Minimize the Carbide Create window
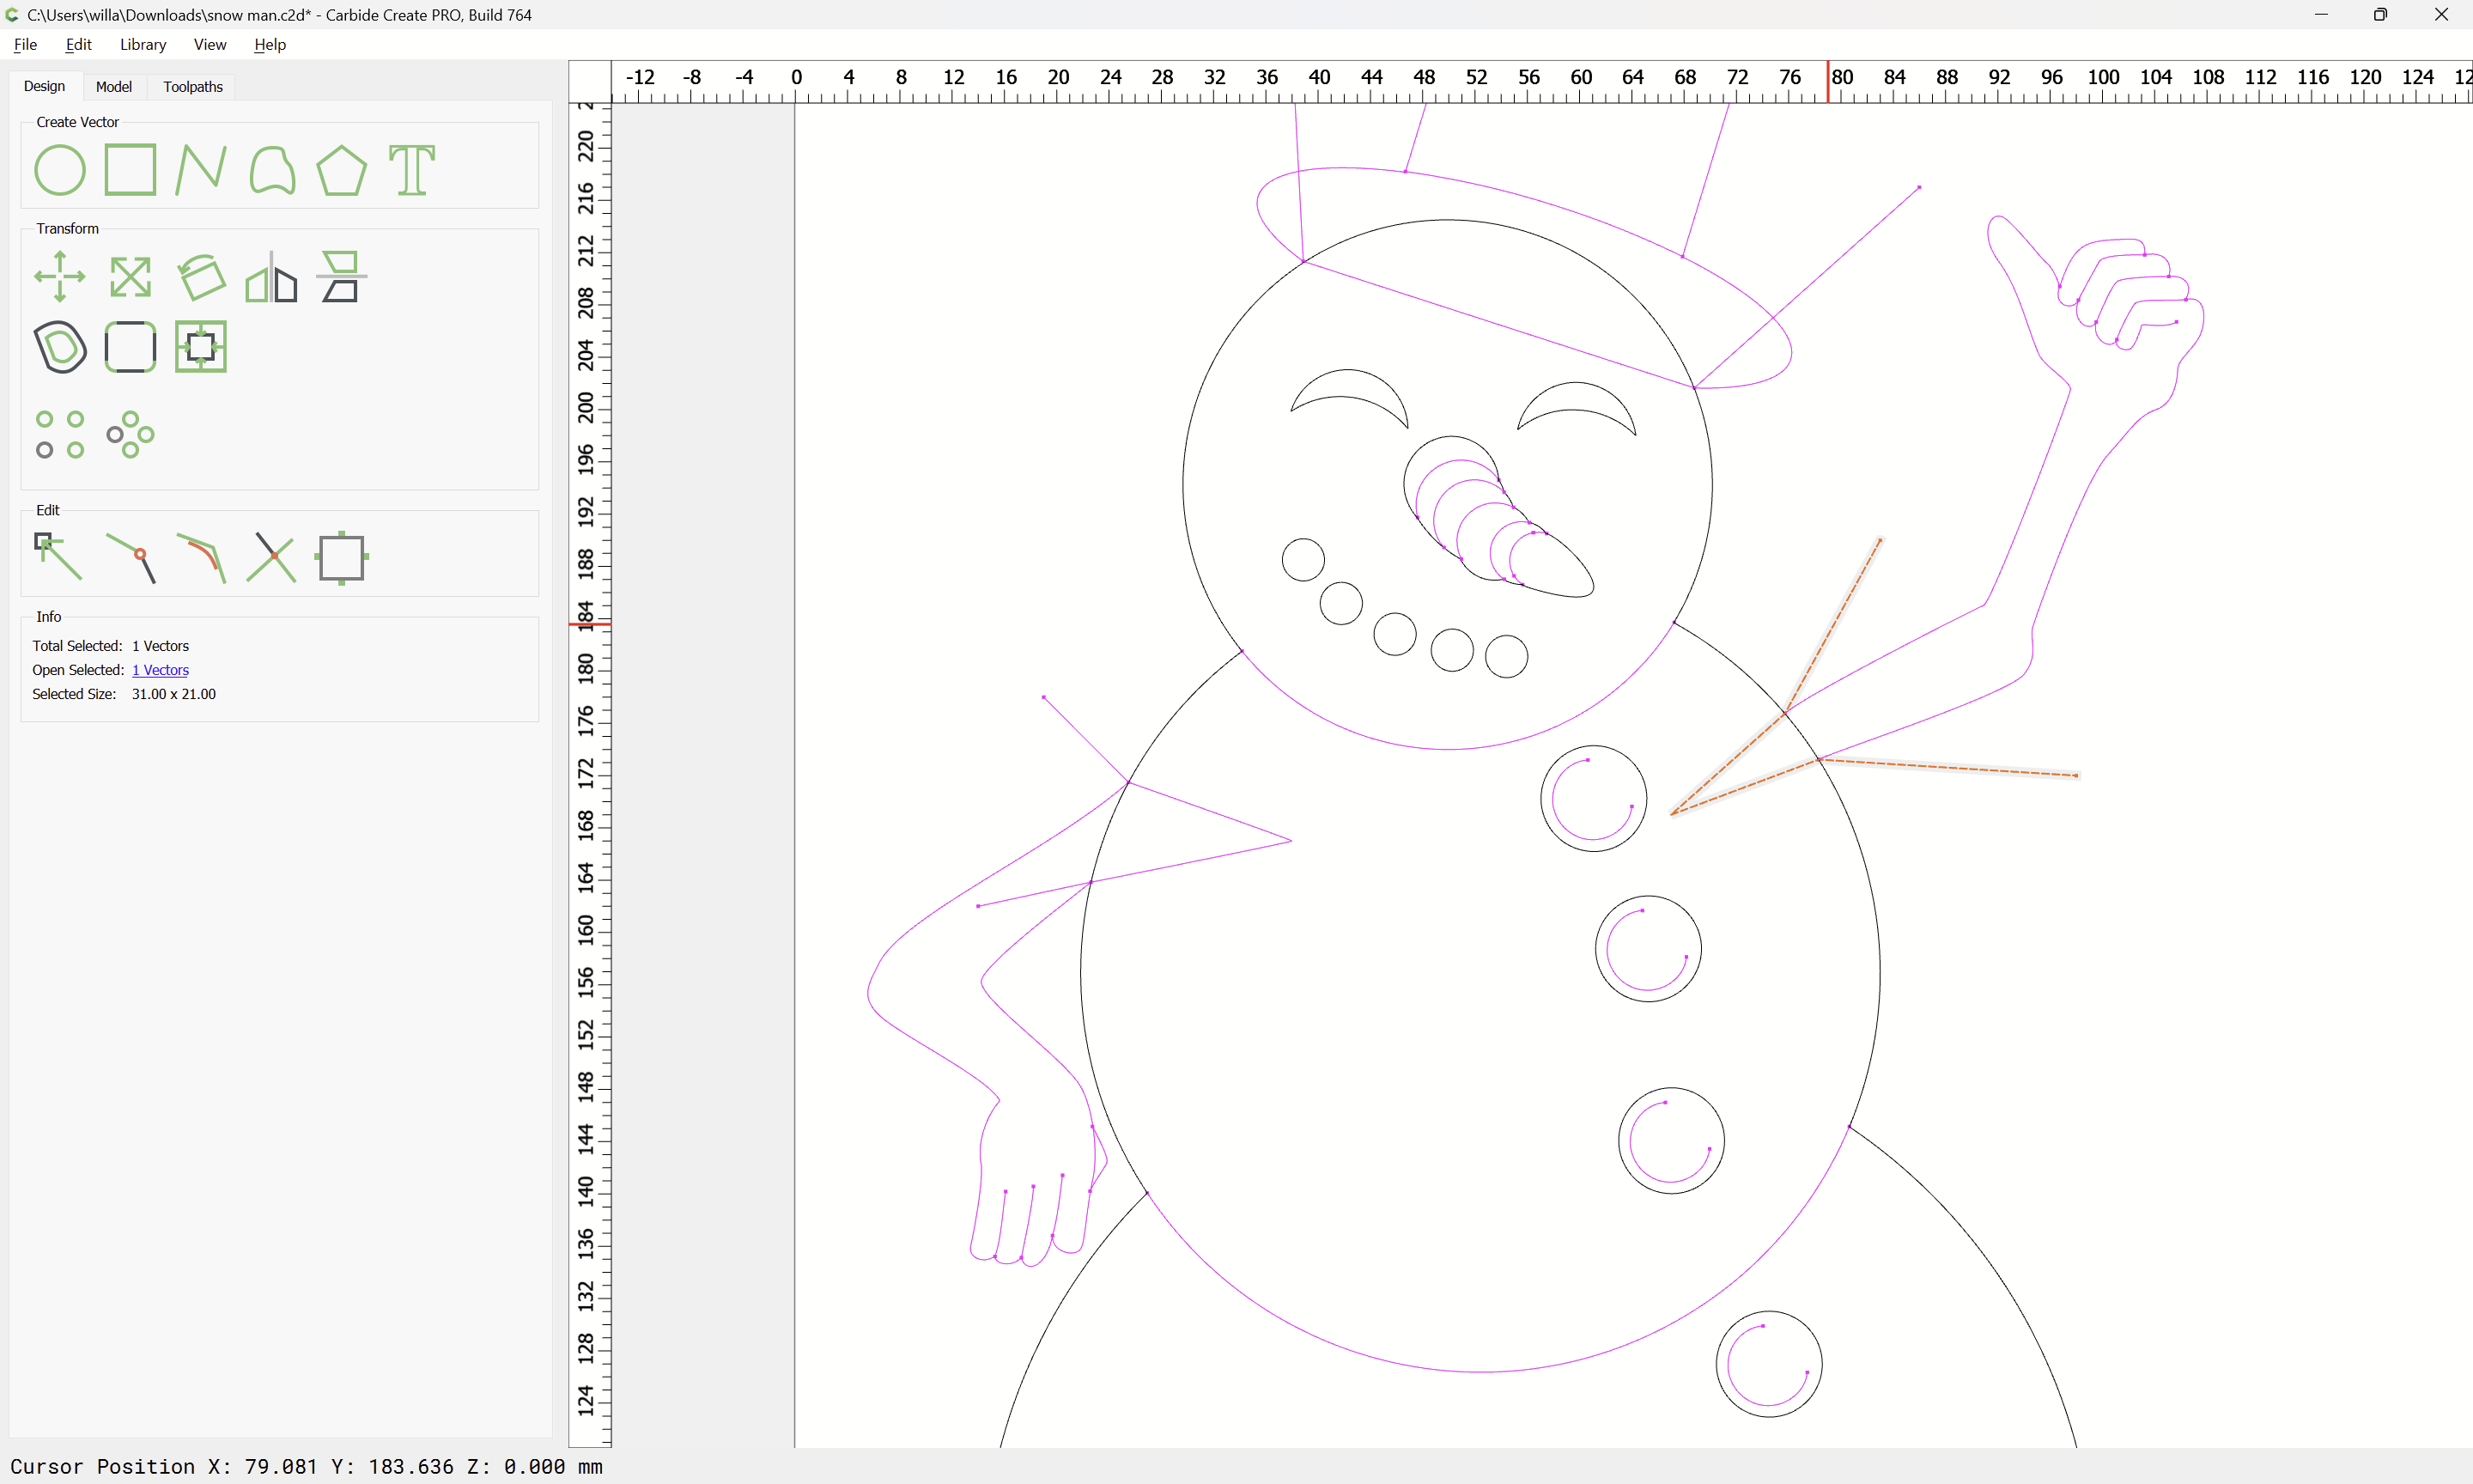2473x1484 pixels. pyautogui.click(x=2321, y=14)
